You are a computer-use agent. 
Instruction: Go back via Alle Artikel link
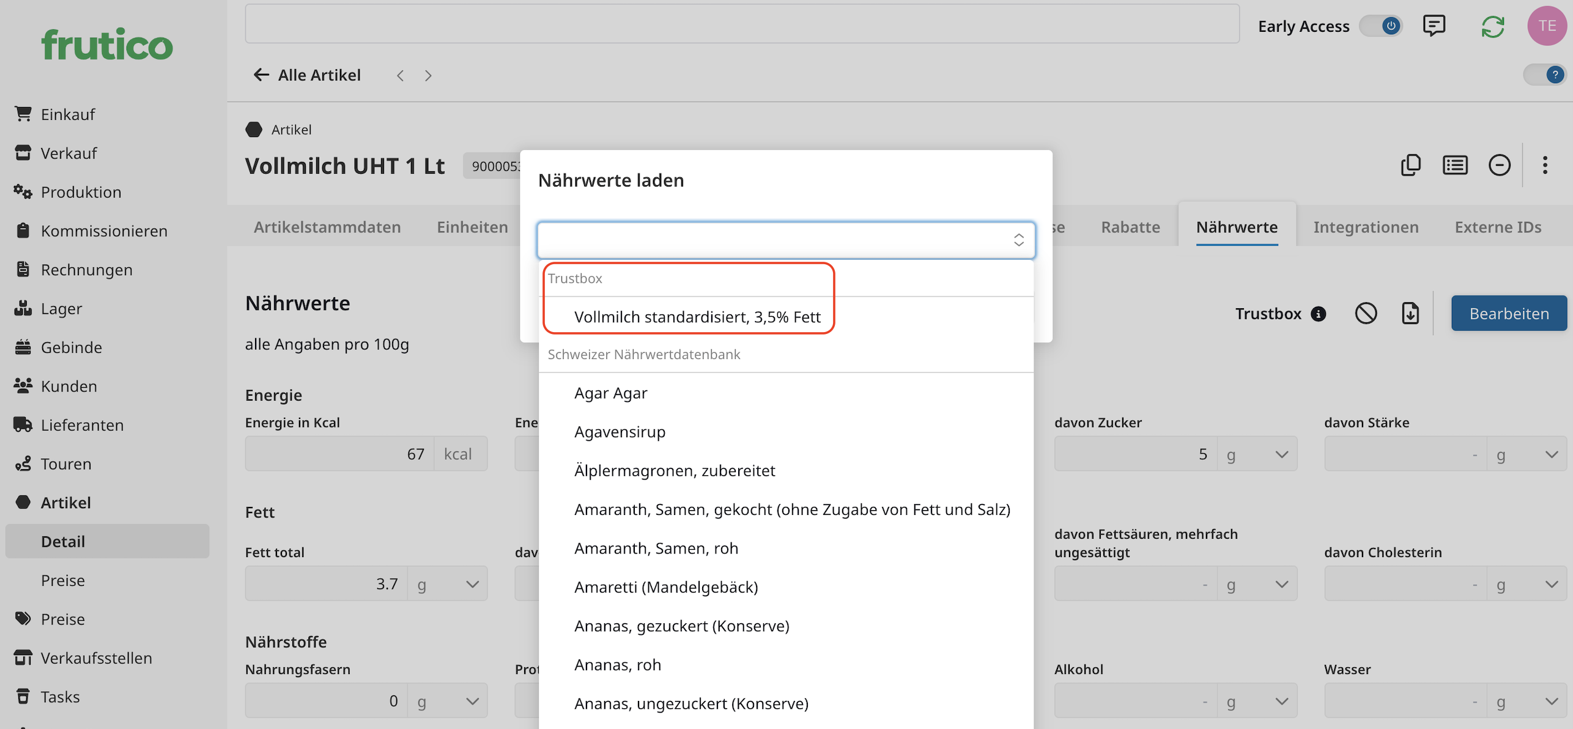tap(308, 75)
